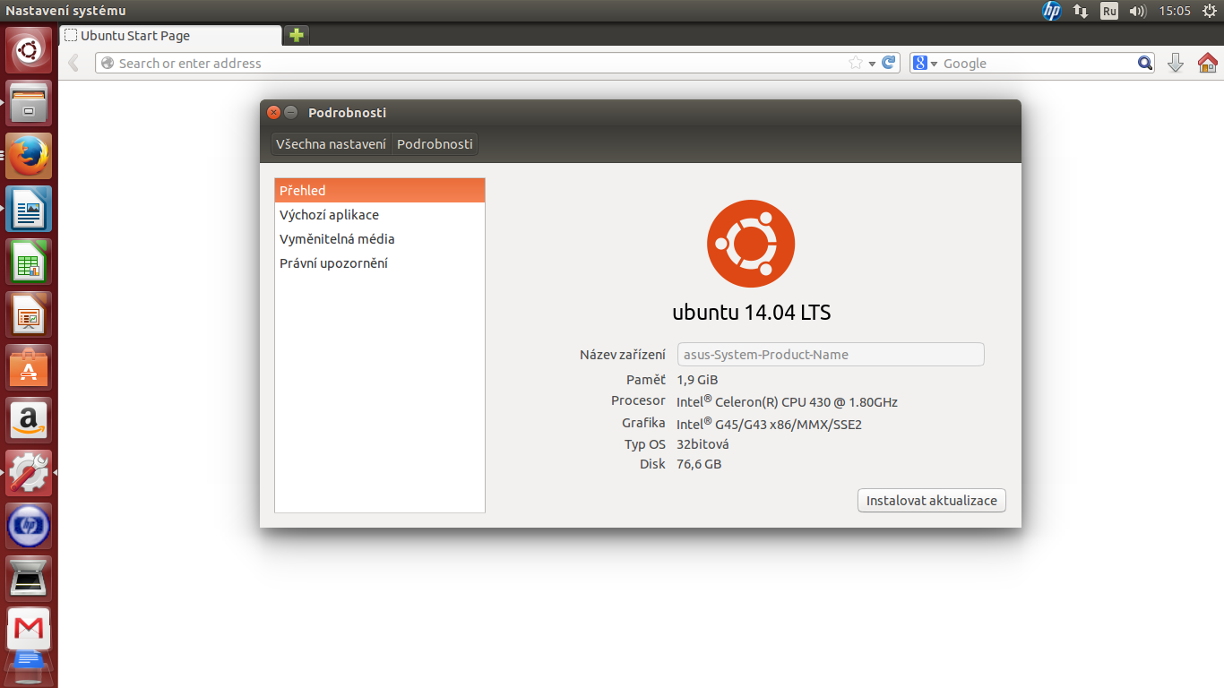
Task: Open the Google search engine dropdown
Action: (x=925, y=64)
